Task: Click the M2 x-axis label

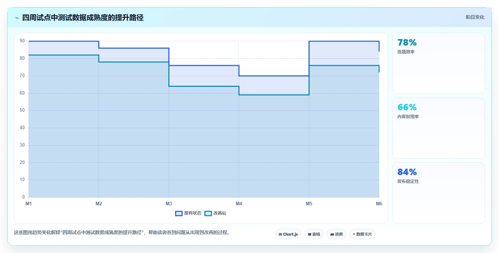Action: [x=99, y=204]
